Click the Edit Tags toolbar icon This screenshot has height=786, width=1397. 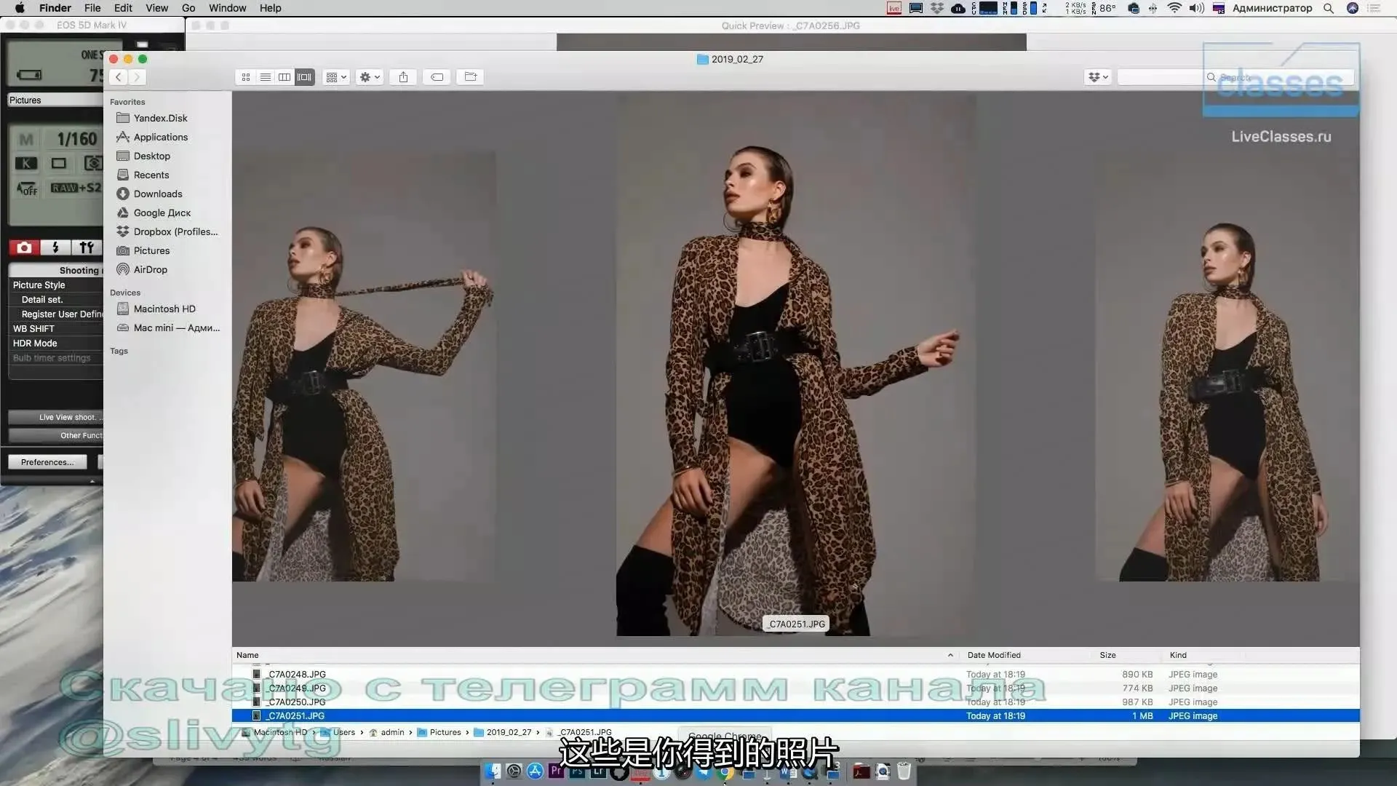[x=437, y=77]
